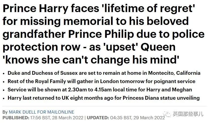Click the word "By" before the author name
This screenshot has width=210, height=123.
click(5, 112)
